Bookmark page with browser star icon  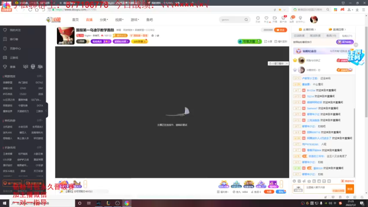(280, 10)
